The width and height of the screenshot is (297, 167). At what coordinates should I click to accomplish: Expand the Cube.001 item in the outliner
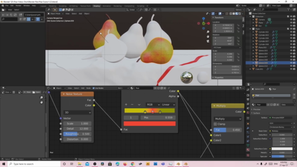(x=250, y=69)
